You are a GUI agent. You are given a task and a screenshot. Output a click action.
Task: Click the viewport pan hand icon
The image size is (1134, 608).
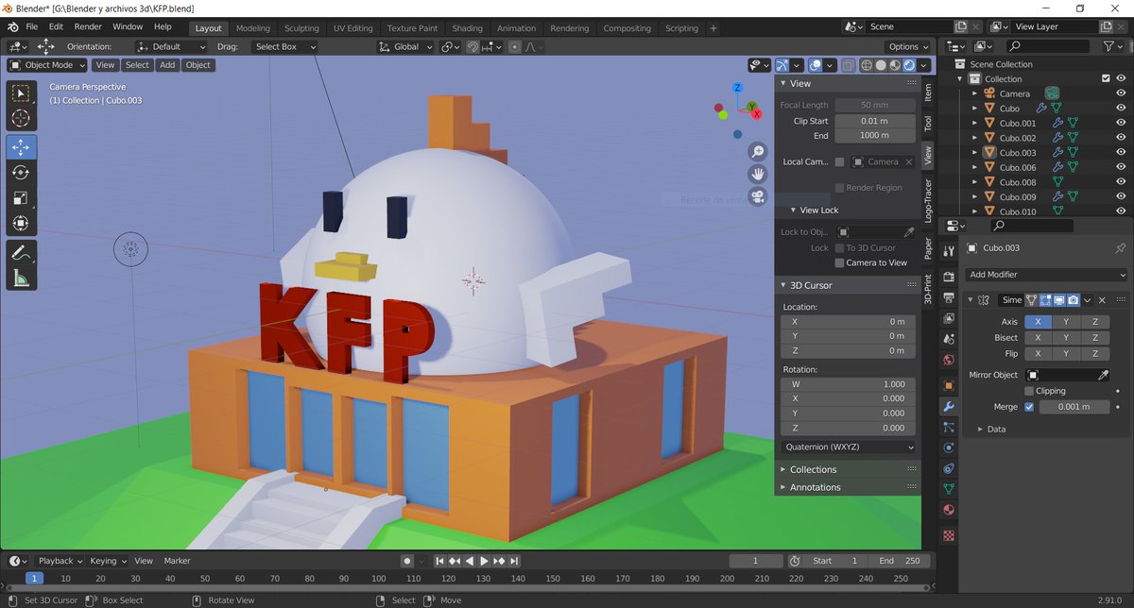758,174
